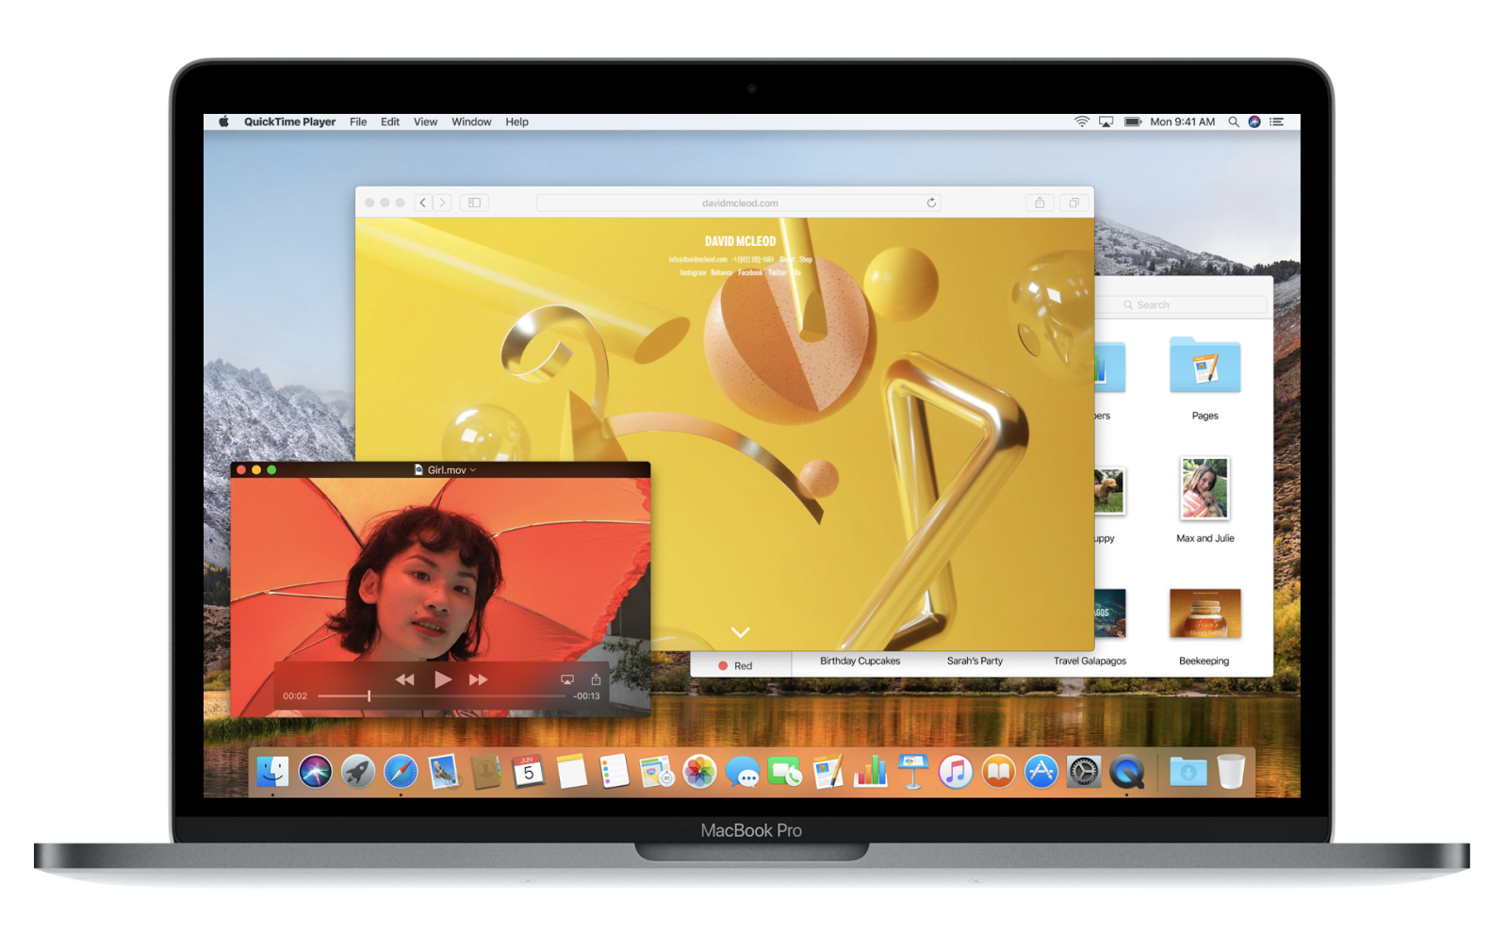This screenshot has height=932, width=1508.
Task: Open Safari compass icon in Dock
Action: point(401,772)
